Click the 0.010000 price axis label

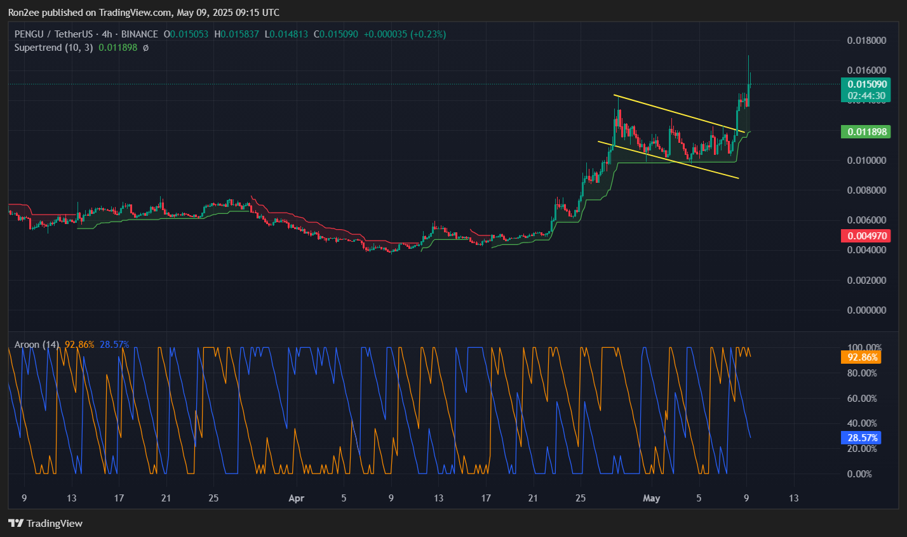[x=866, y=160]
